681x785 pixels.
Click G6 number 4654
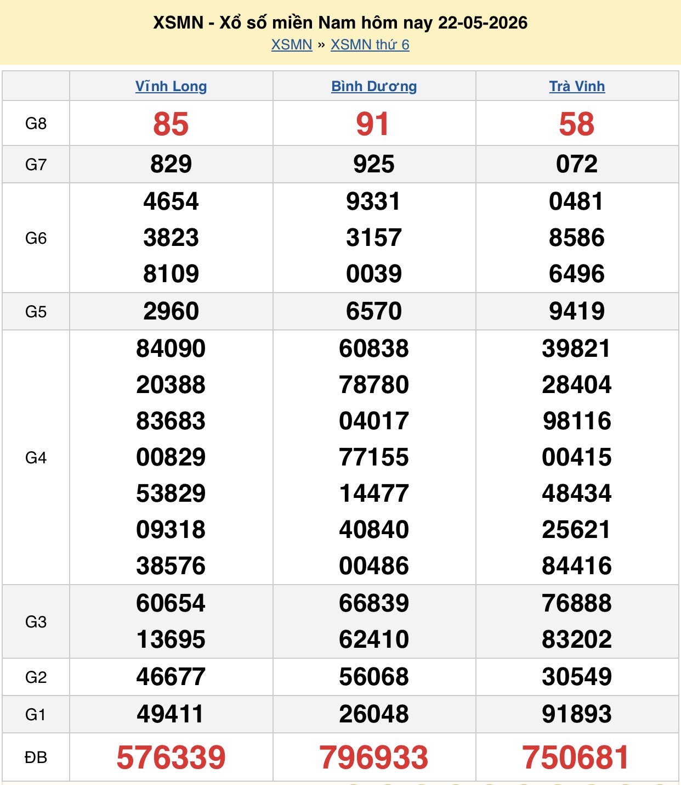pos(171,201)
